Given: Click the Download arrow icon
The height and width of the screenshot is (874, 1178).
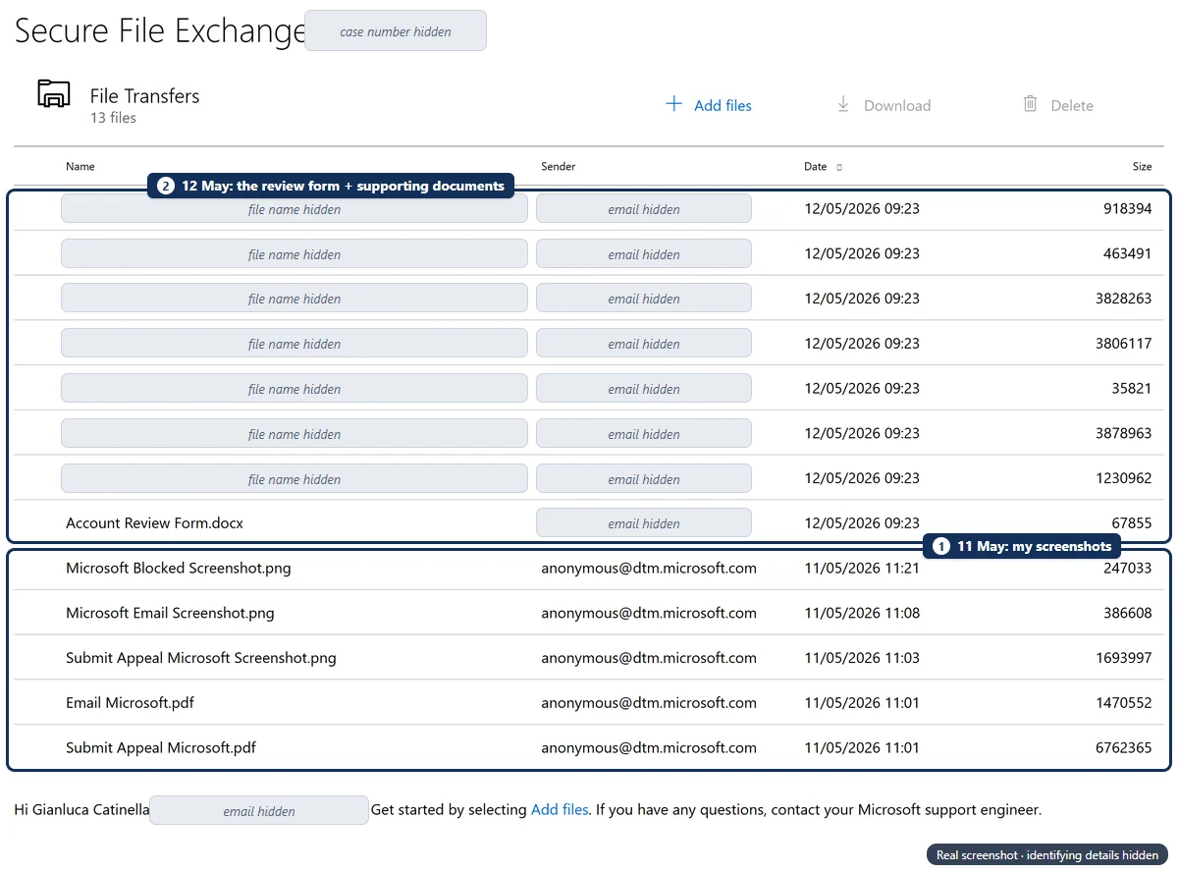Looking at the screenshot, I should pos(843,104).
